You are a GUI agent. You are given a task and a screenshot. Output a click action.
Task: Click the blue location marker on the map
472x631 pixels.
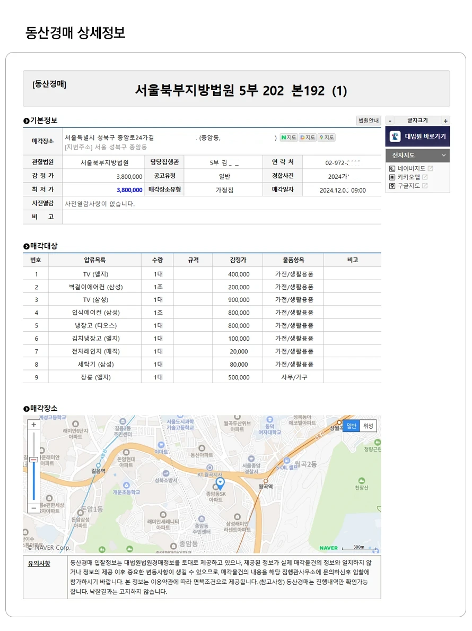coord(220,483)
